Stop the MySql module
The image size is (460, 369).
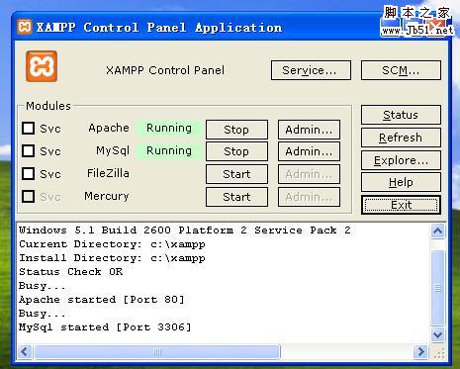(236, 151)
